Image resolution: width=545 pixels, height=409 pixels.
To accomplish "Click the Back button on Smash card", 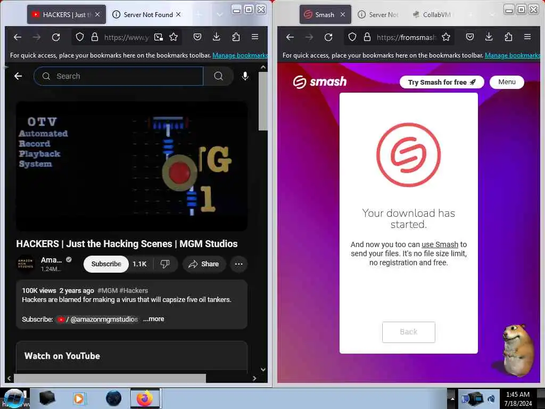I will pyautogui.click(x=408, y=332).
